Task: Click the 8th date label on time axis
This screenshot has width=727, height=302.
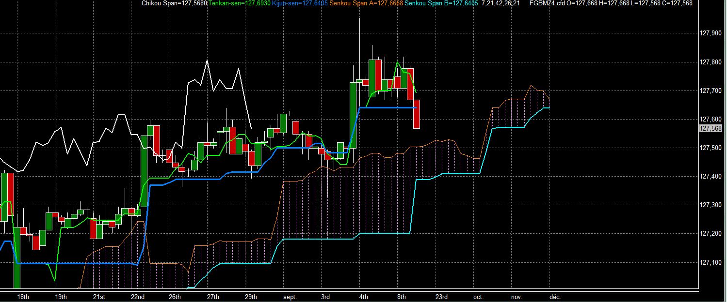Action: (401, 297)
